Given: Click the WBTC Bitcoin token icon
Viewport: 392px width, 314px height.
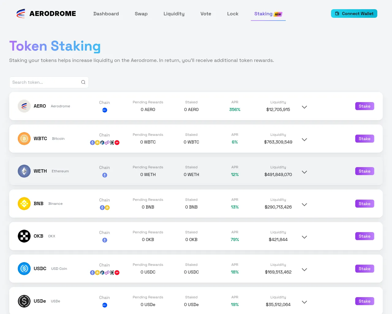Looking at the screenshot, I should (x=24, y=139).
